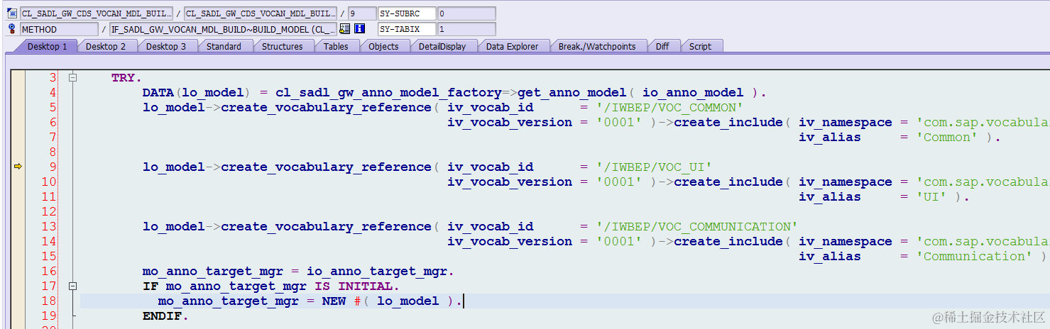Click iv_namespace parameter on line 6

pyautogui.click(x=845, y=123)
